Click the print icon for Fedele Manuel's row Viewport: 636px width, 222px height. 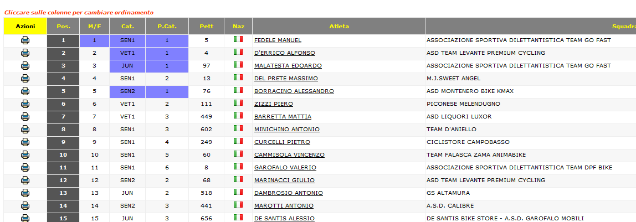25,40
